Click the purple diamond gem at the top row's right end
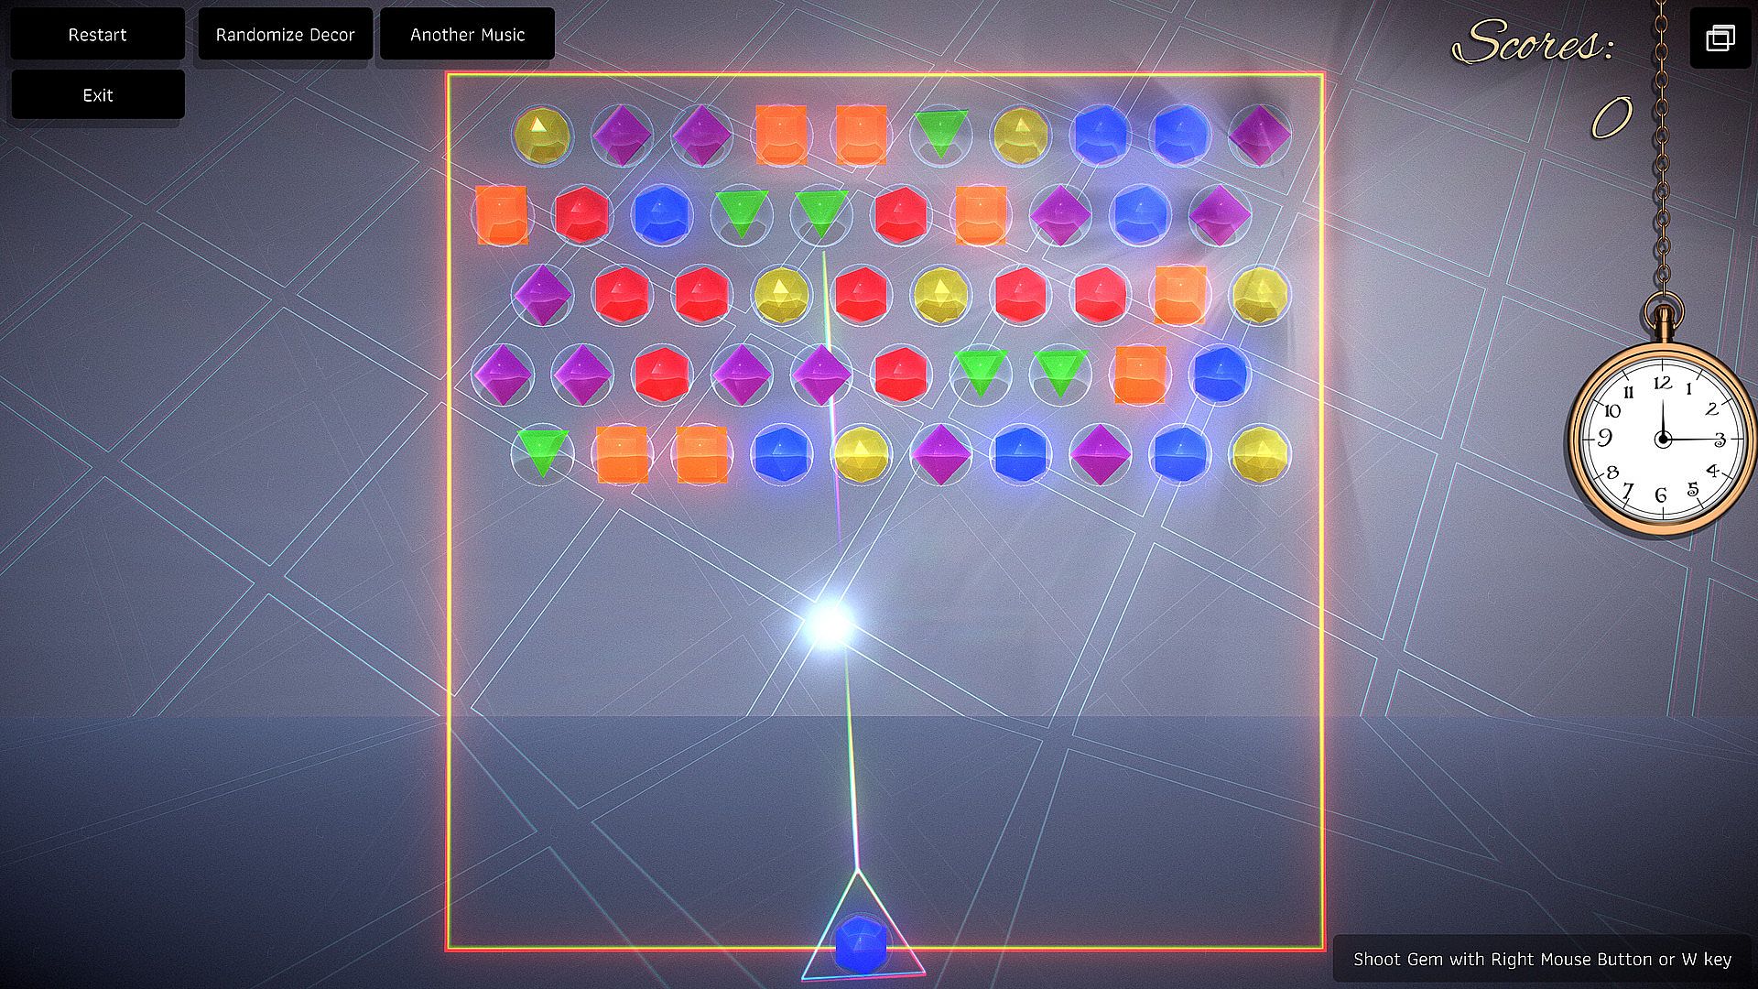Screen dimensions: 1758x989 (1260, 135)
